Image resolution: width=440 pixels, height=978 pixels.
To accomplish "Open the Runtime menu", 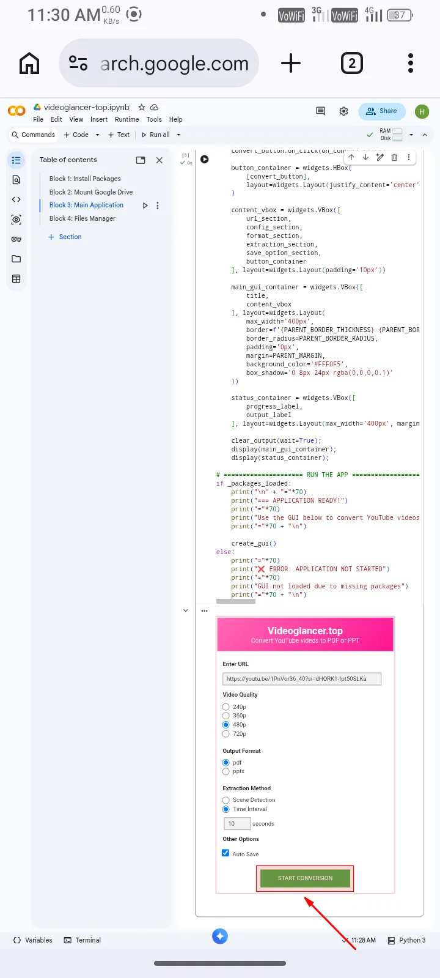I will [127, 119].
